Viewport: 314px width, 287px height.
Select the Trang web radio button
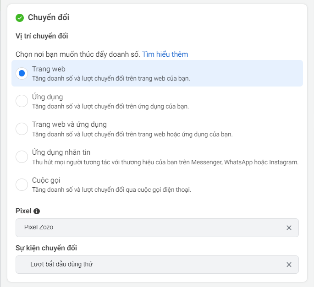tap(22, 73)
